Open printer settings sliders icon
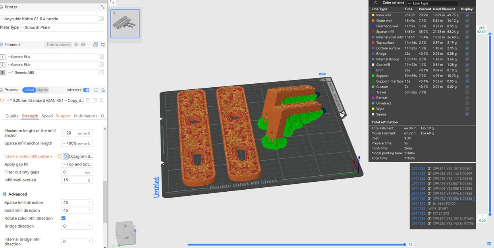Viewport: 494px width, 248px height. (103, 7)
